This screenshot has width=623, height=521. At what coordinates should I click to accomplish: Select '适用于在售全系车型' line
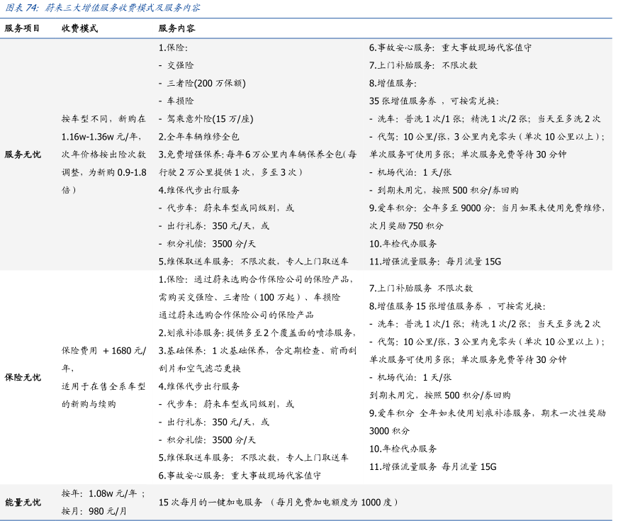coord(103,386)
